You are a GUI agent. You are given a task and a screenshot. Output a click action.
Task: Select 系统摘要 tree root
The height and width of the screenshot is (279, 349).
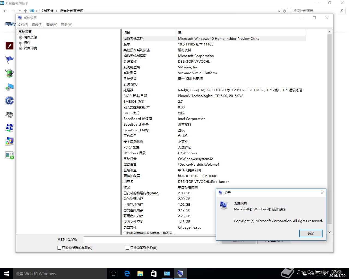coord(25,32)
